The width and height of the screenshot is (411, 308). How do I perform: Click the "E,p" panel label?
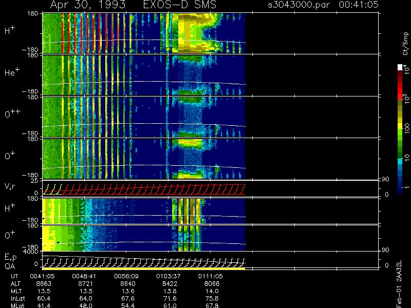(11, 258)
